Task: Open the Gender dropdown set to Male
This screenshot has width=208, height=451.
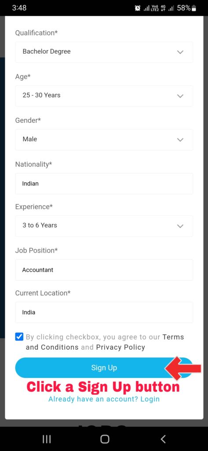Action: pos(104,140)
